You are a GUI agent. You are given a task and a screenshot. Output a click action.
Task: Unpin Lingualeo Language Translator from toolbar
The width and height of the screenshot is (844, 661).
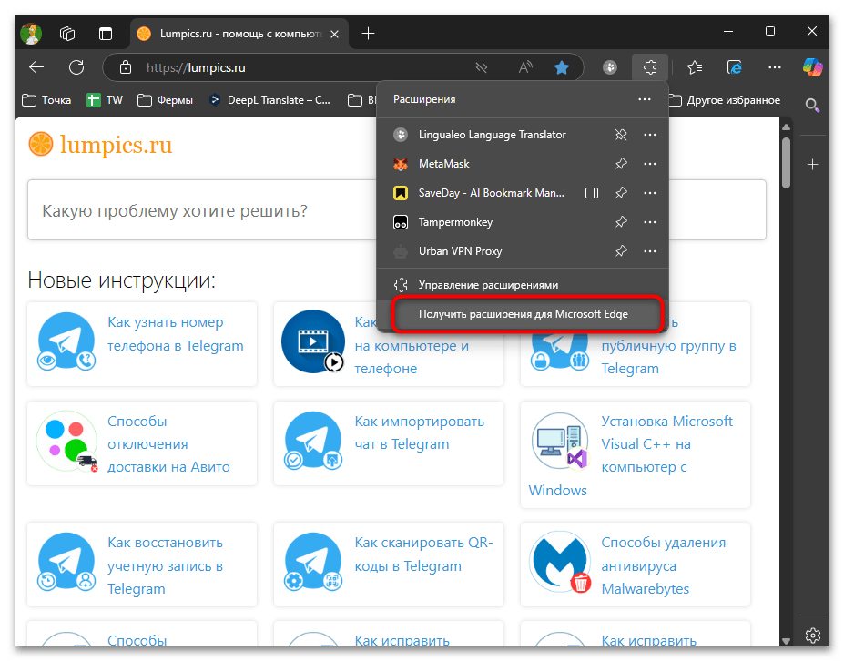(621, 135)
